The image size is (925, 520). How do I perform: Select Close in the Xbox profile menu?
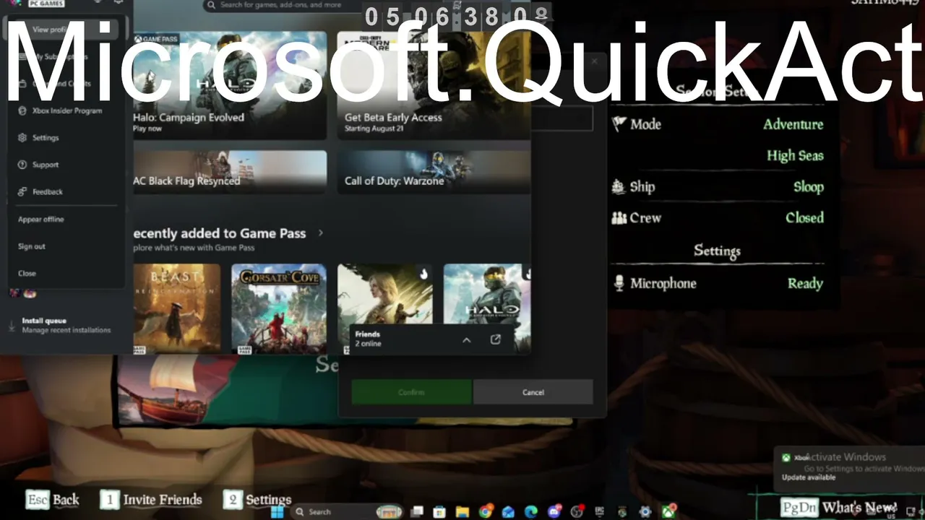(x=27, y=273)
